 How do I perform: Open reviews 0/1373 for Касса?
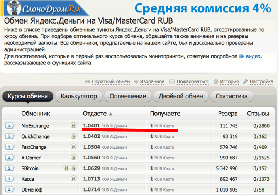tap(261, 179)
